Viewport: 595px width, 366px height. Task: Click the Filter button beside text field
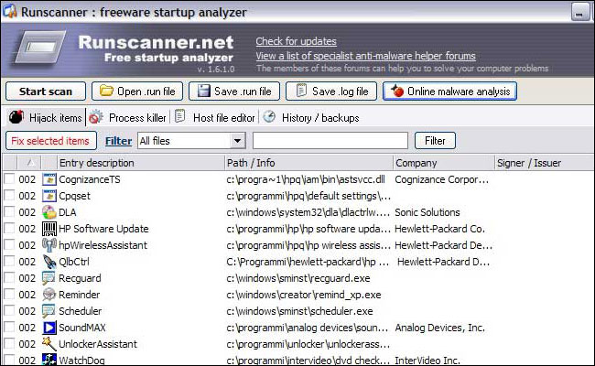tap(435, 141)
